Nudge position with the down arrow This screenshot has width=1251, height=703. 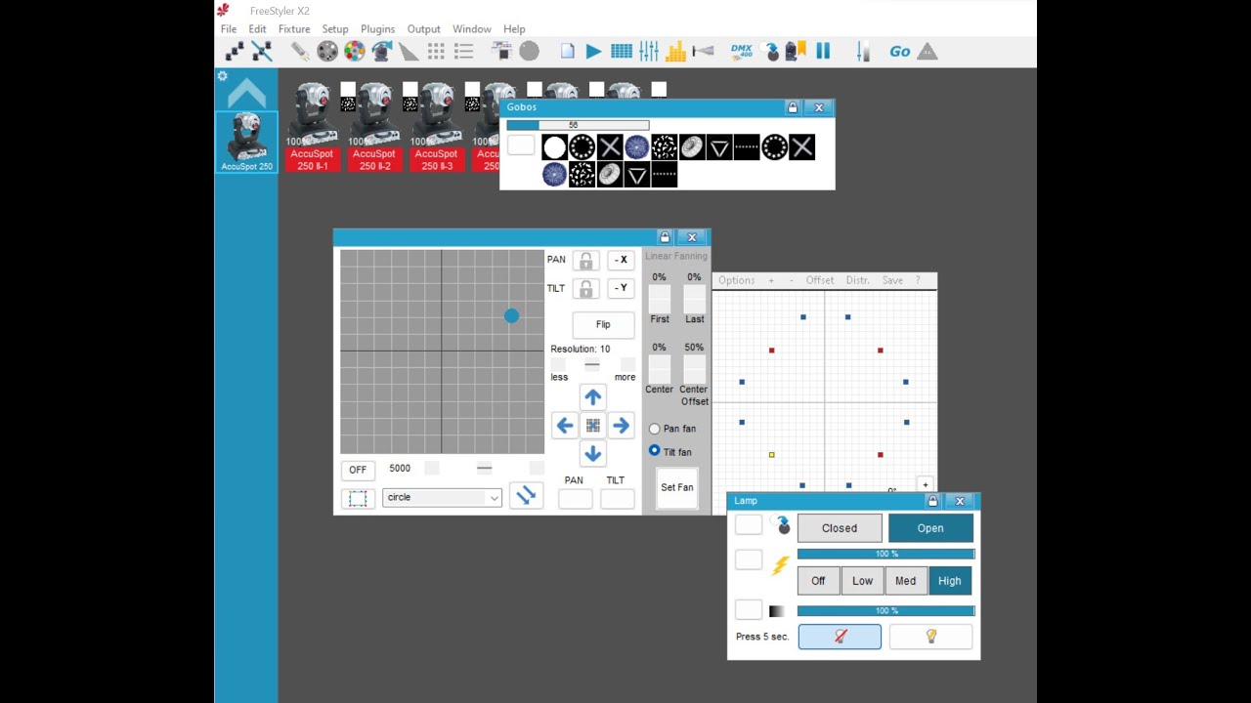click(592, 454)
